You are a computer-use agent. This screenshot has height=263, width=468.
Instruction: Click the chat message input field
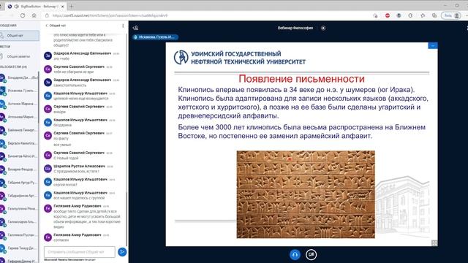coord(80,252)
